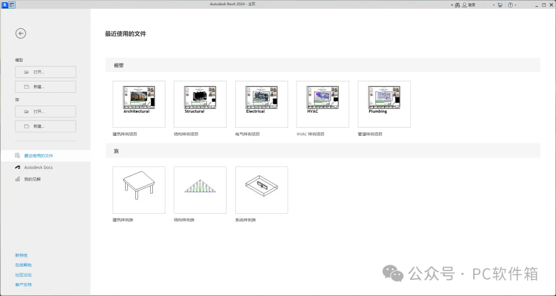This screenshot has height=296, width=556.
Task: Select 最近使用的文件 in the sidebar
Action: pos(45,155)
